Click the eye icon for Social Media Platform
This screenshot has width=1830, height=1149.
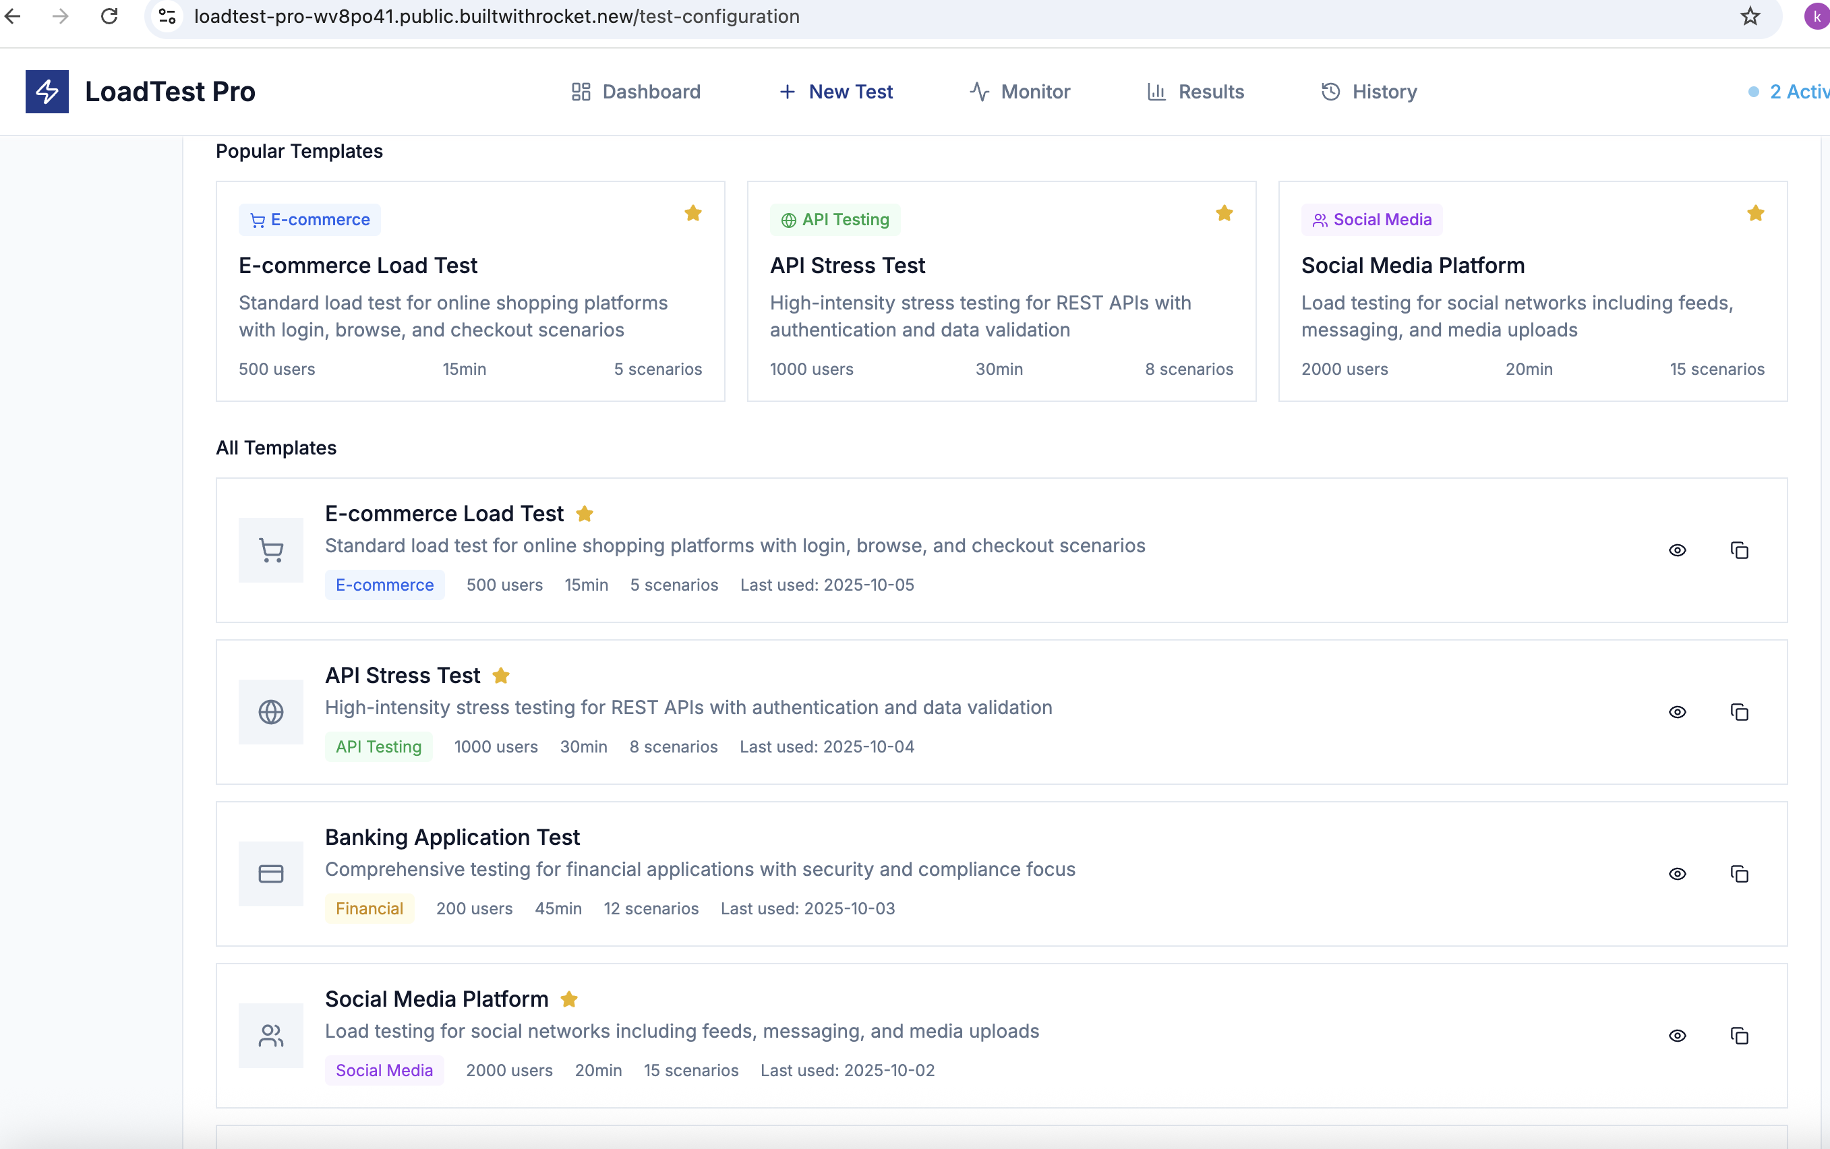pyautogui.click(x=1677, y=1036)
